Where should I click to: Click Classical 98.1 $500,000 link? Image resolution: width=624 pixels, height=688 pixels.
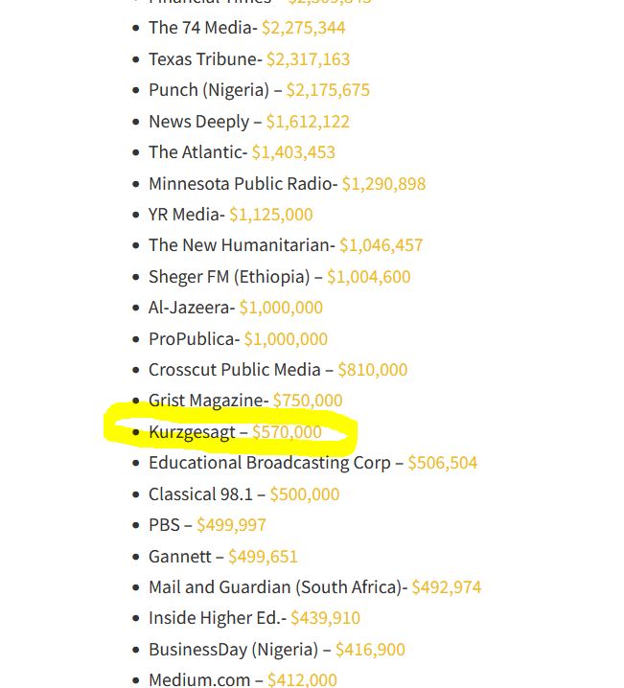(305, 494)
